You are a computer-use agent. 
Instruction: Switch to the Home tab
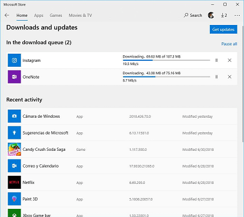22,15
